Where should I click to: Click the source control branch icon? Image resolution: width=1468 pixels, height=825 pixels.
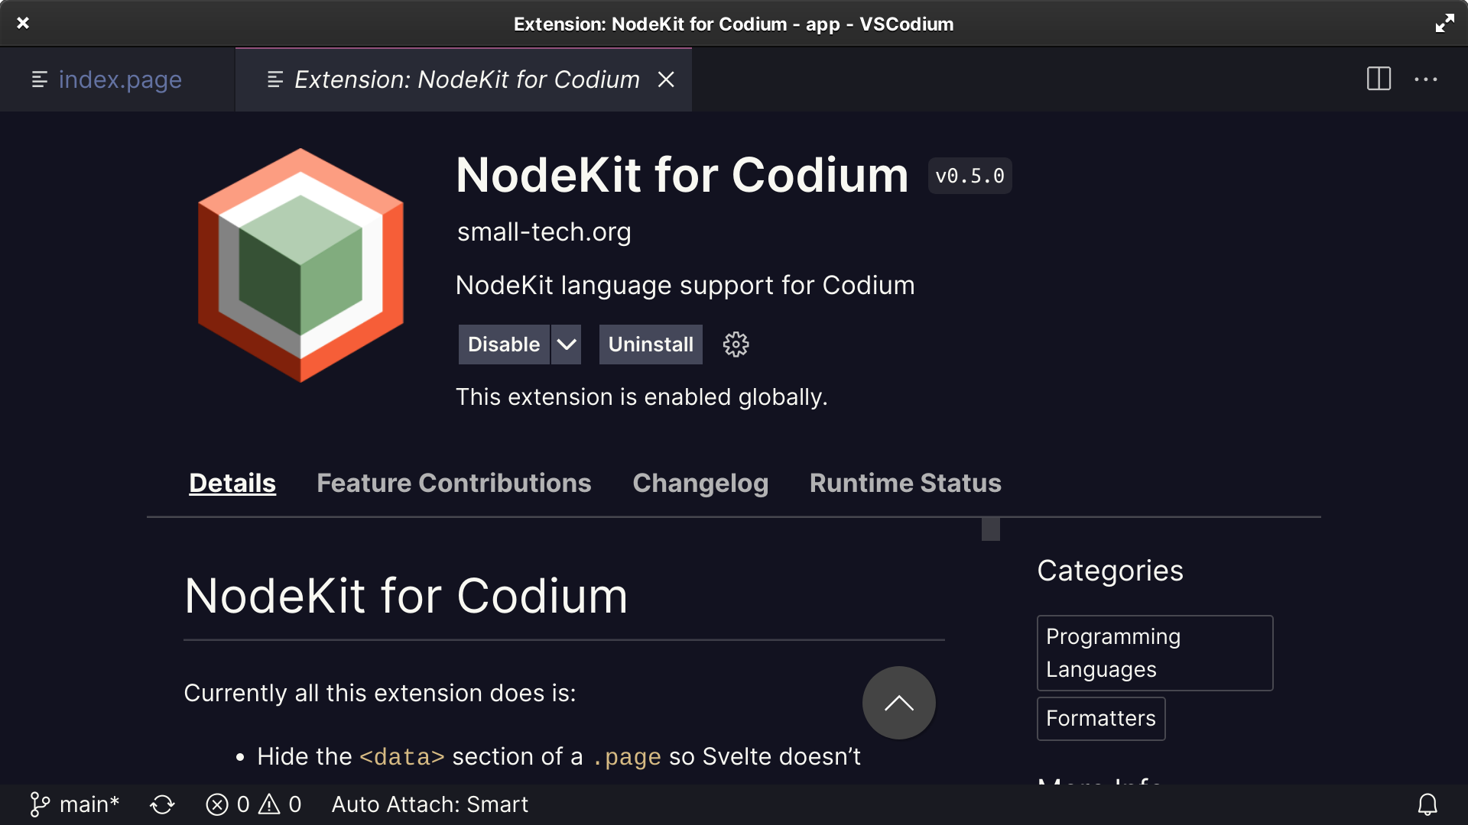[37, 803]
